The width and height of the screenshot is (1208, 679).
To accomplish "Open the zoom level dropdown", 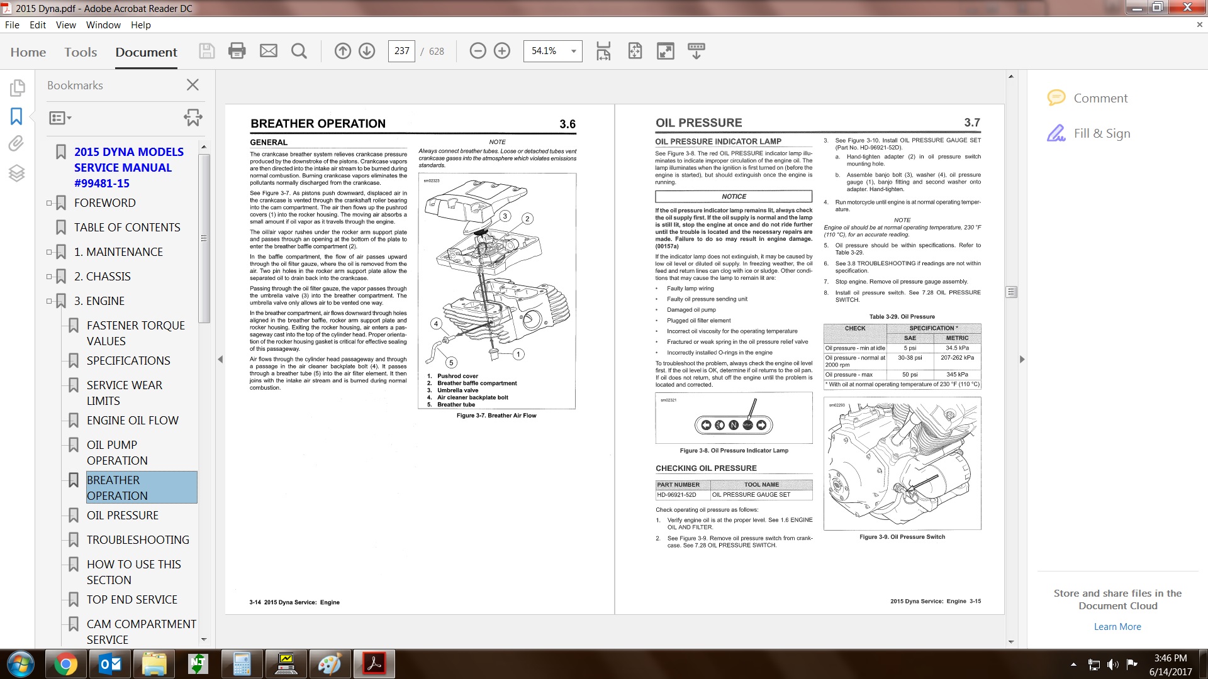I will click(573, 52).
